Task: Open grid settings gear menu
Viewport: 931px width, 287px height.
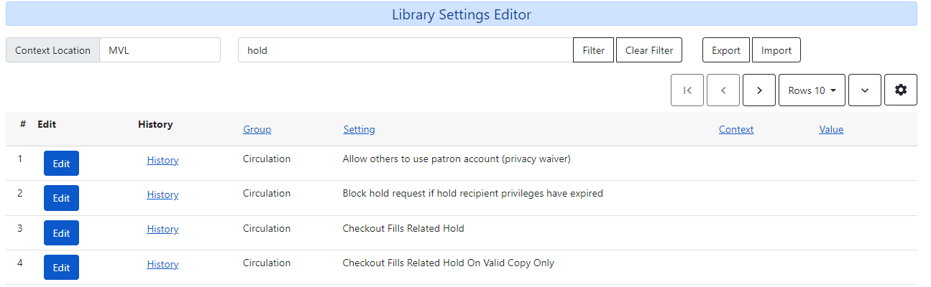Action: 901,90
